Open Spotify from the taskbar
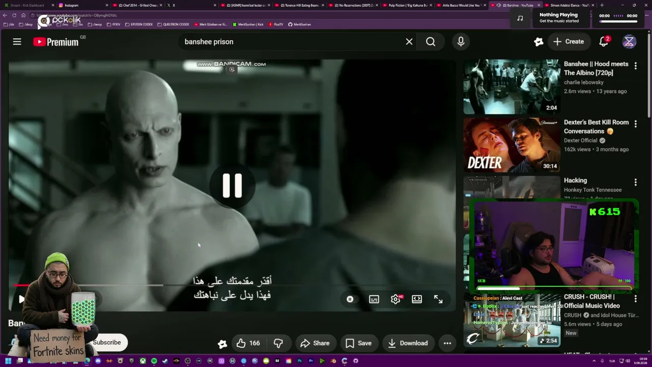The width and height of the screenshot is (652, 367). pyautogui.click(x=154, y=361)
